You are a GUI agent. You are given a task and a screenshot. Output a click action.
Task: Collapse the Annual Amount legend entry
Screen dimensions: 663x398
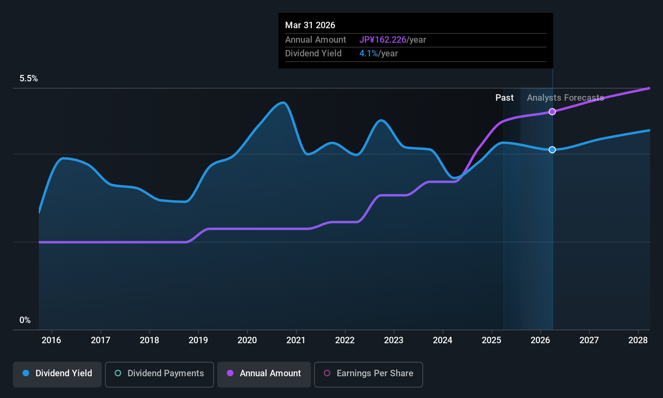click(x=264, y=374)
